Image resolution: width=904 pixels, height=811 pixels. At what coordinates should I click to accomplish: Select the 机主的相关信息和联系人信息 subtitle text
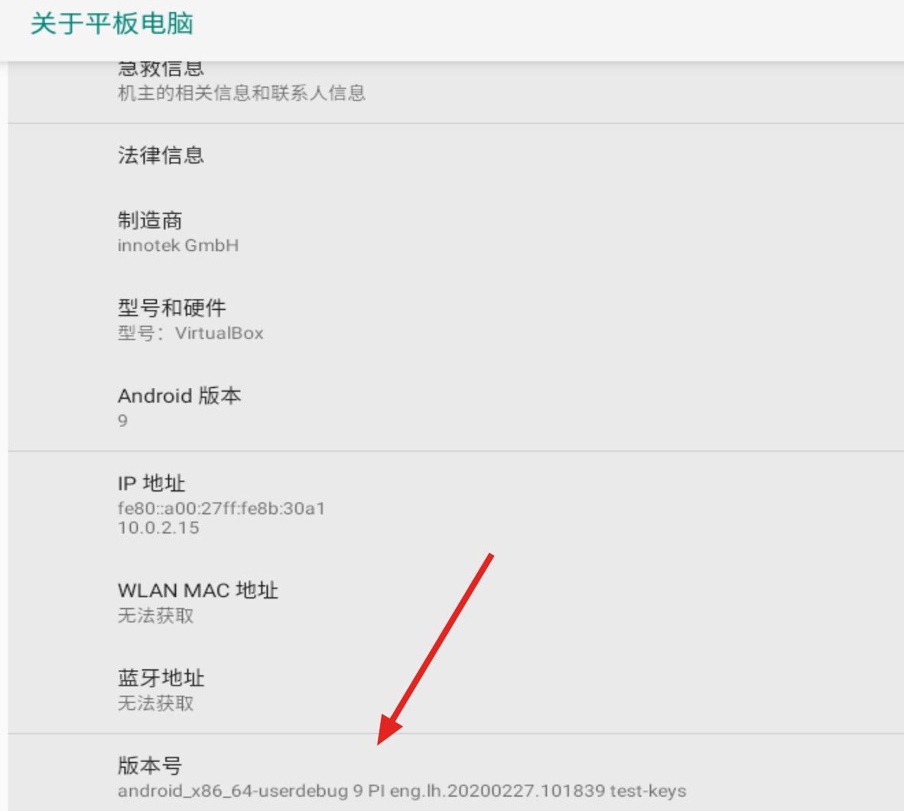point(241,93)
